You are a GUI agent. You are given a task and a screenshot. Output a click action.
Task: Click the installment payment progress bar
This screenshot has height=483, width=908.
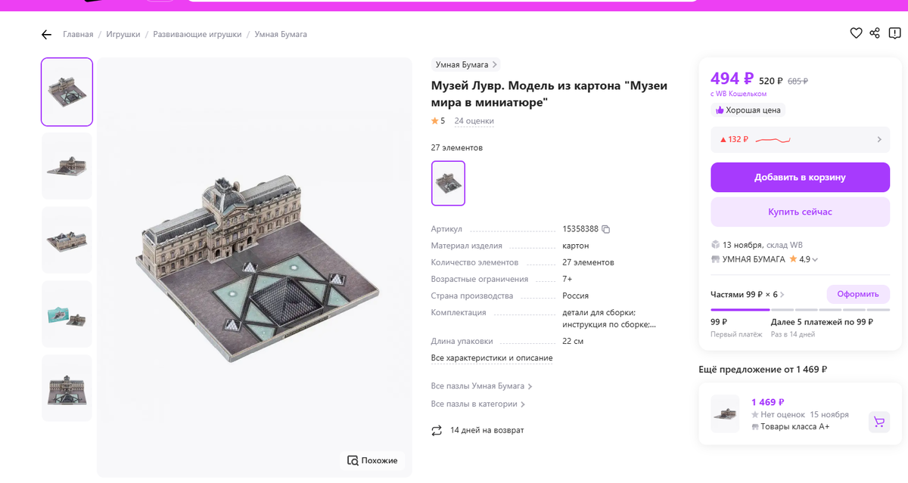(800, 310)
